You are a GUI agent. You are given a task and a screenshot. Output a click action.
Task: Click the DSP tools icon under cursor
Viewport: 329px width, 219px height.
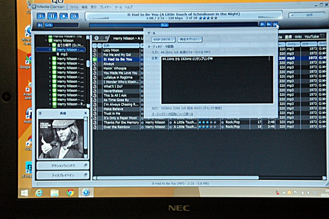(x=276, y=24)
